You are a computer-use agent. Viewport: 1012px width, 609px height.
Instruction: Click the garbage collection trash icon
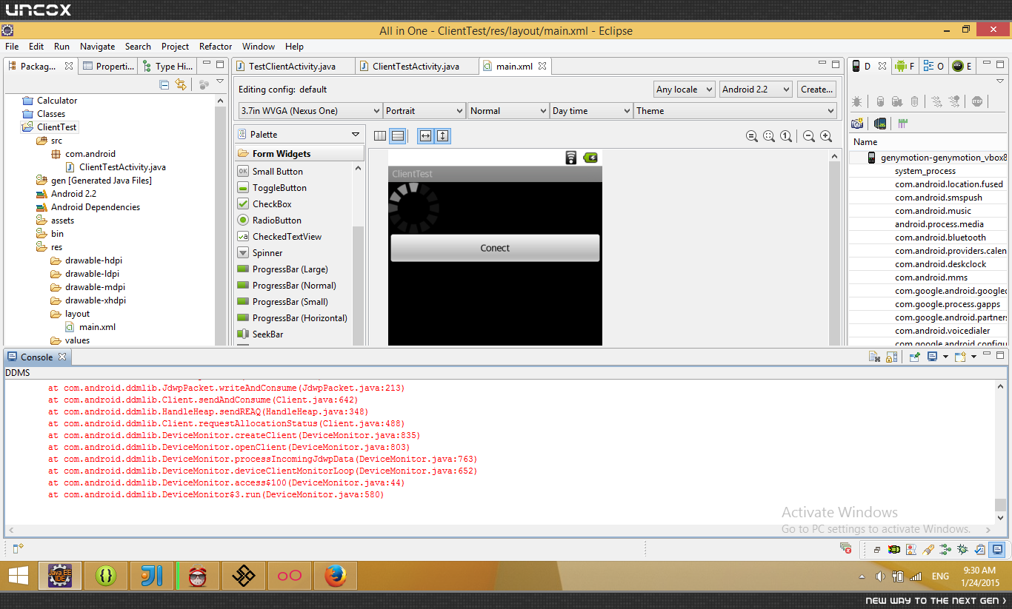[914, 101]
